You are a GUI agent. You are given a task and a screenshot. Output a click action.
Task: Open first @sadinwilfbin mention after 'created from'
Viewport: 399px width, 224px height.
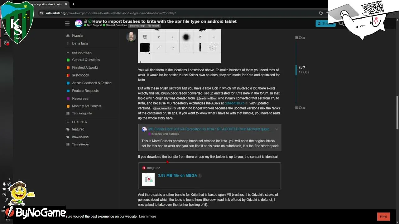[206, 98]
